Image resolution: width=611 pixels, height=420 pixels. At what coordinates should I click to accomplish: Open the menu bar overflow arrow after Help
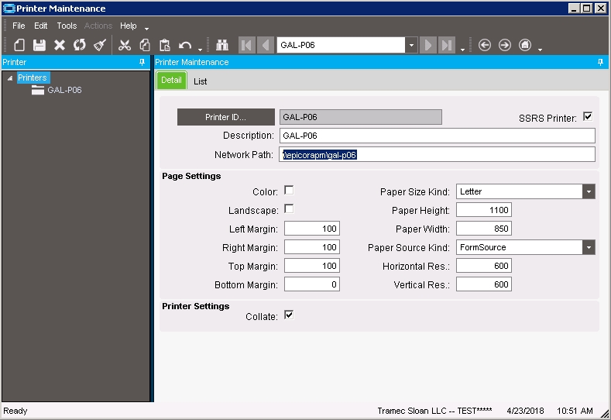146,29
